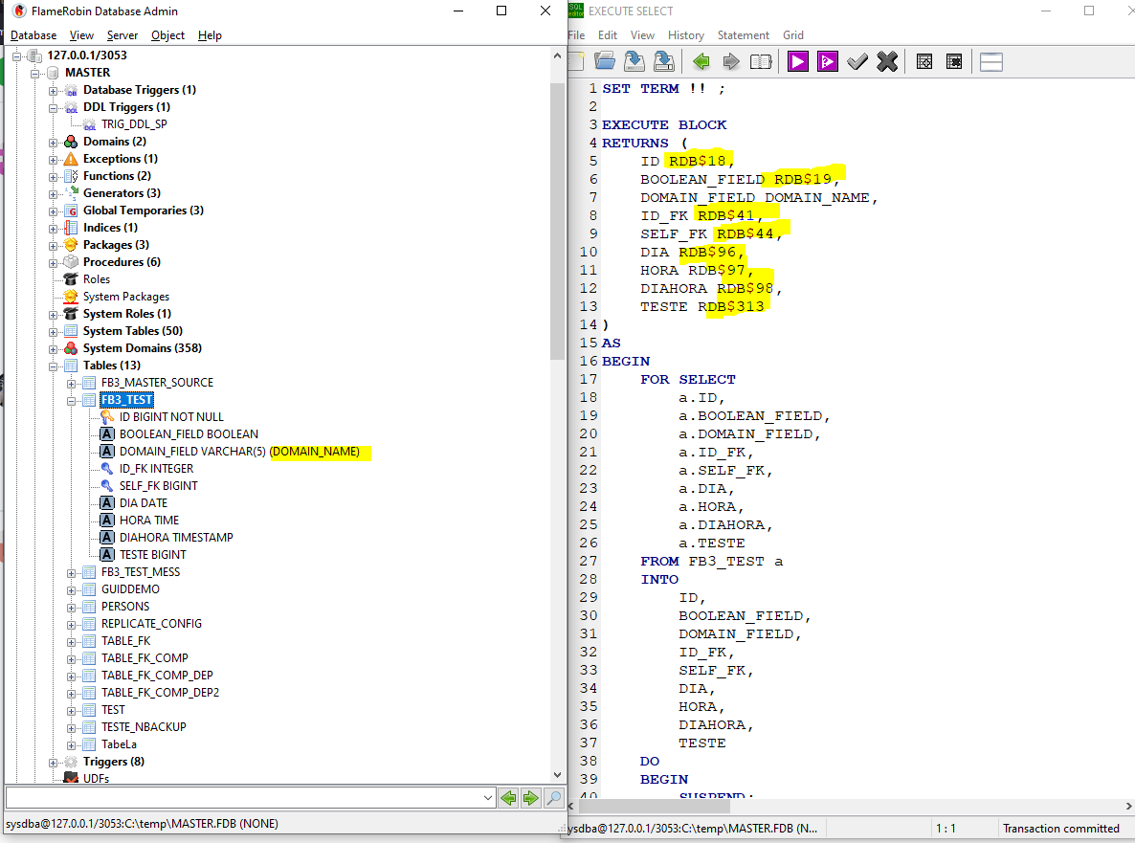Click column icon beside BOOLEAN_FIELD BOOLEAN

(x=107, y=434)
